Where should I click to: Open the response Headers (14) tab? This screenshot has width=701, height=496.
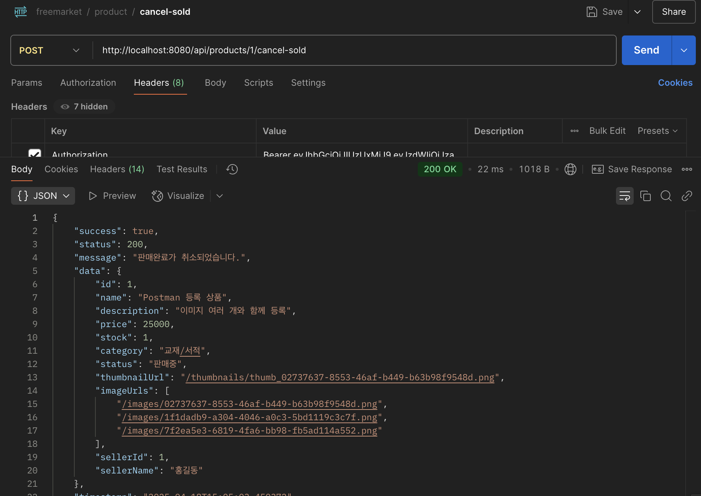[x=117, y=169]
